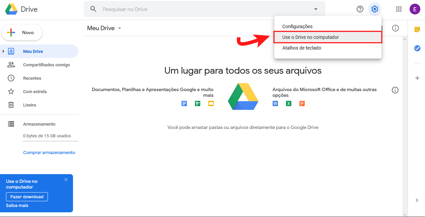Click the Pesquisar no Drive field
Viewport: 425px width, 217px height.
[x=204, y=9]
